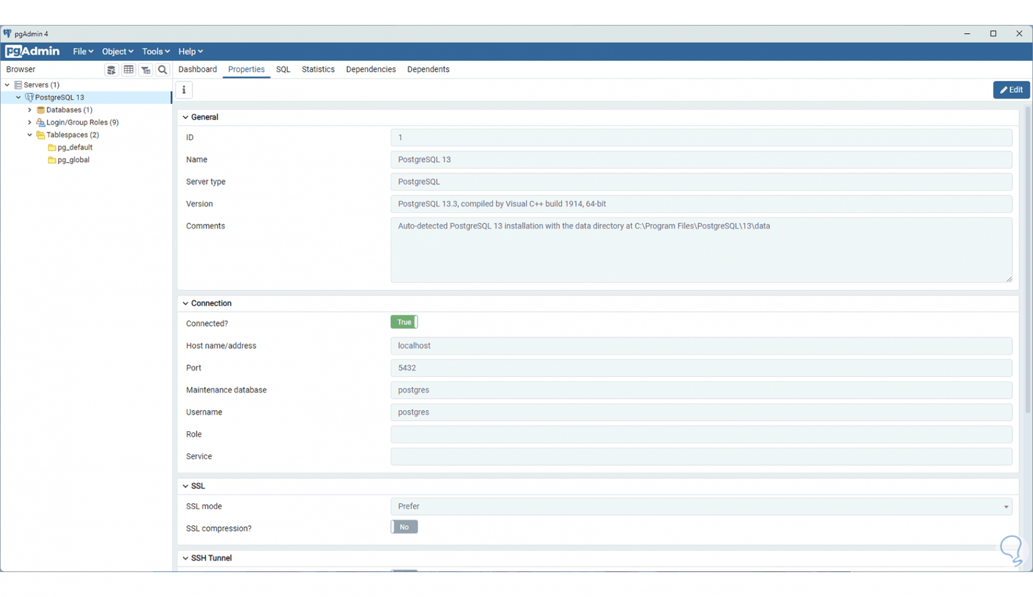Open the Help menu

coord(190,51)
